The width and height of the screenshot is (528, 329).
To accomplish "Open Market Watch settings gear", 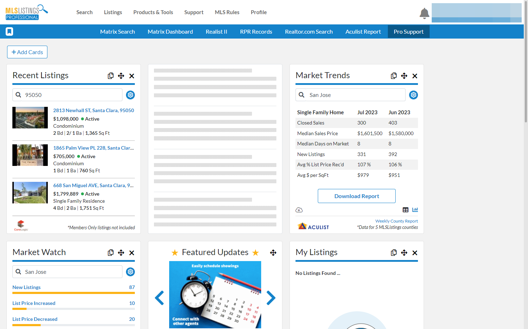I will click(x=130, y=272).
